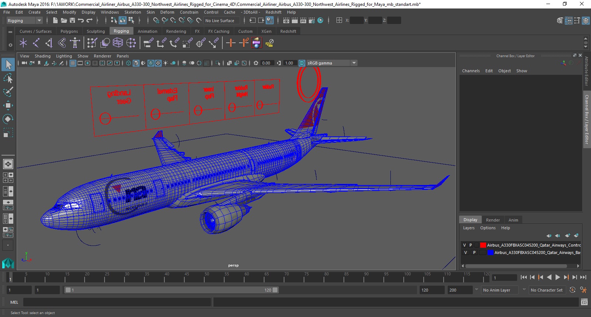The height and width of the screenshot is (317, 591).
Task: Expand the shelf scroll arrows at right
Action: [x=585, y=43]
